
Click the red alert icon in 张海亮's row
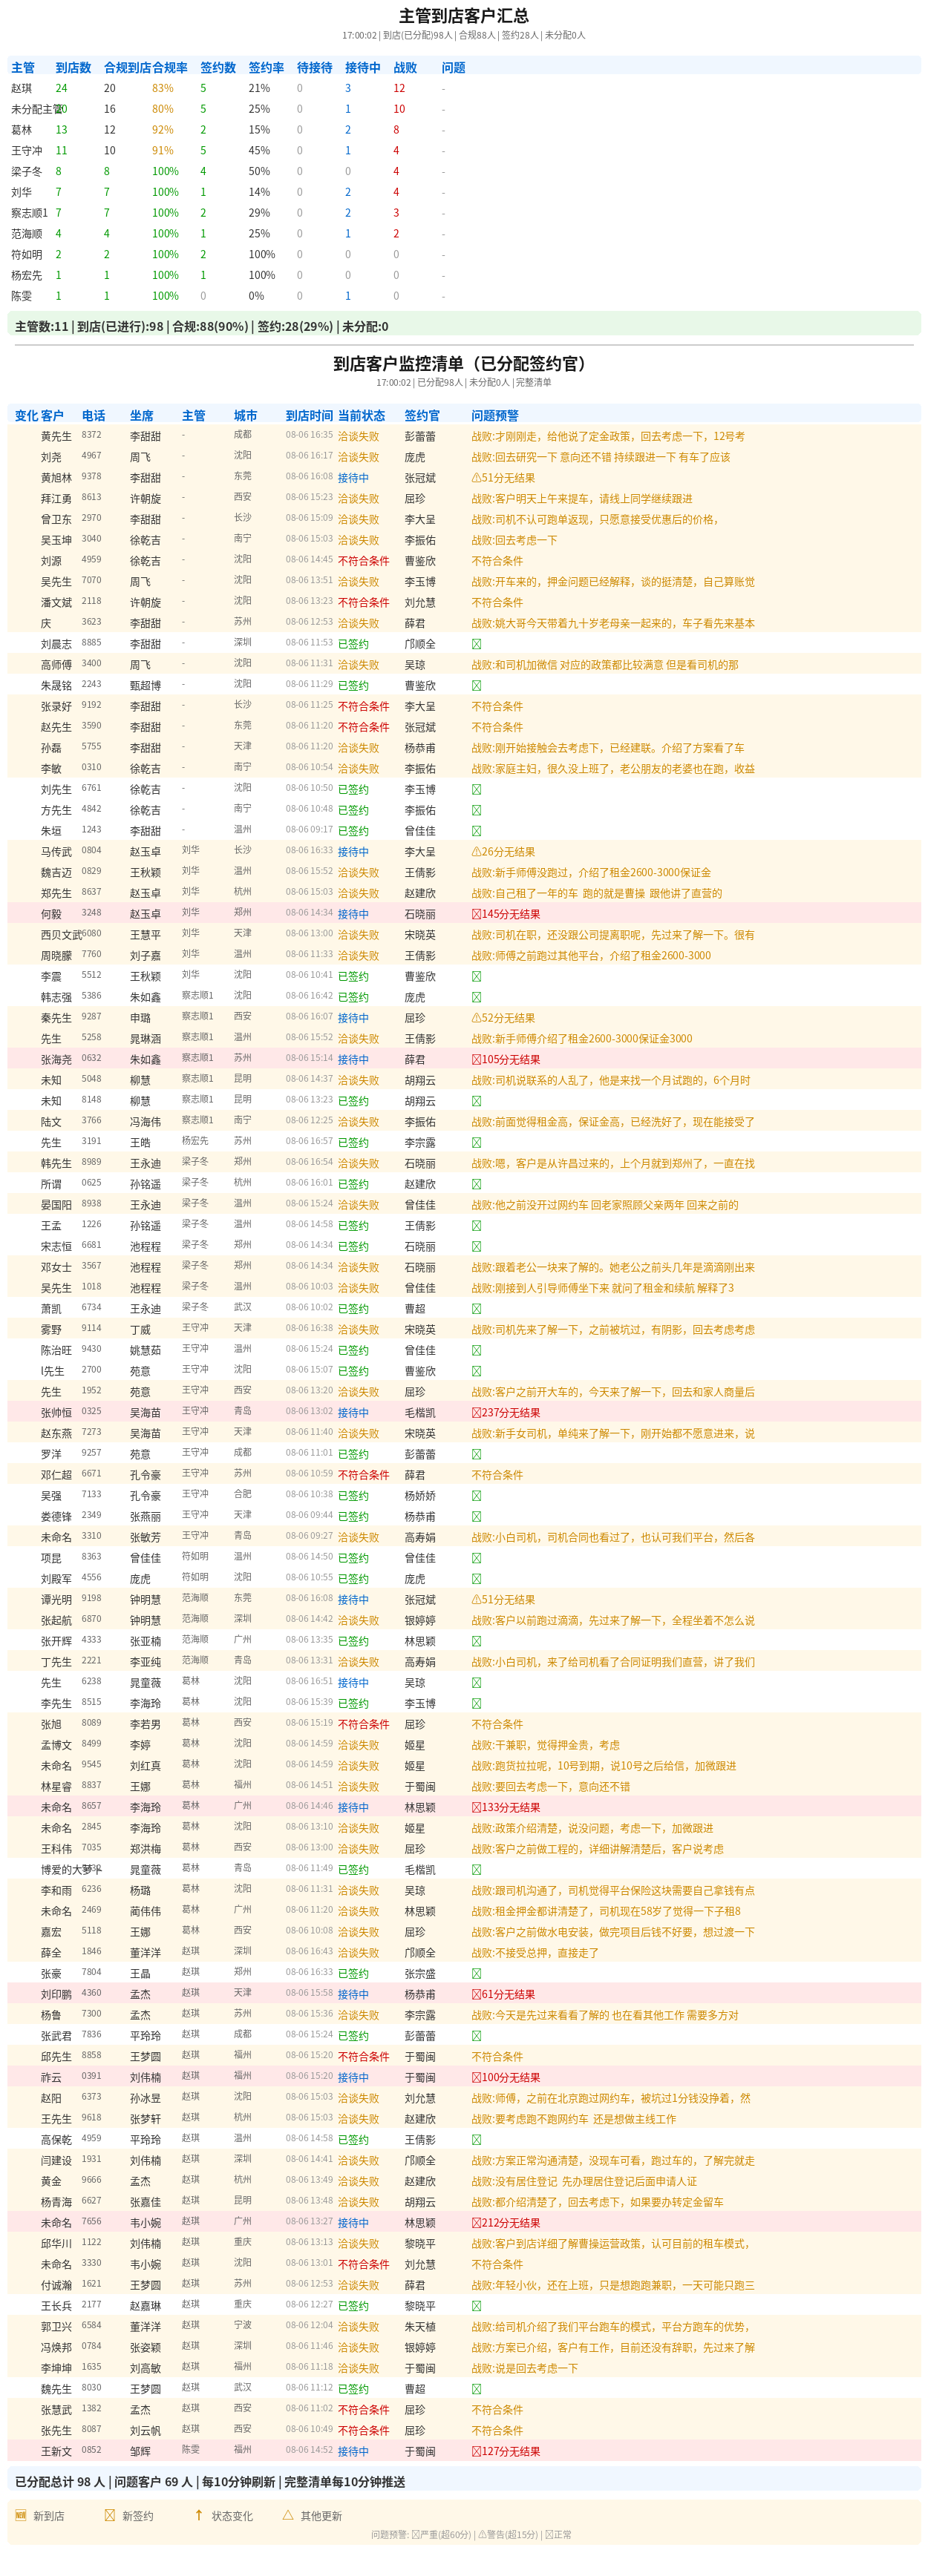(x=477, y=1060)
